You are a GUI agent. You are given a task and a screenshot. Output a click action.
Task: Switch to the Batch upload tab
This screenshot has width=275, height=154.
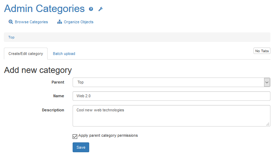tap(64, 54)
